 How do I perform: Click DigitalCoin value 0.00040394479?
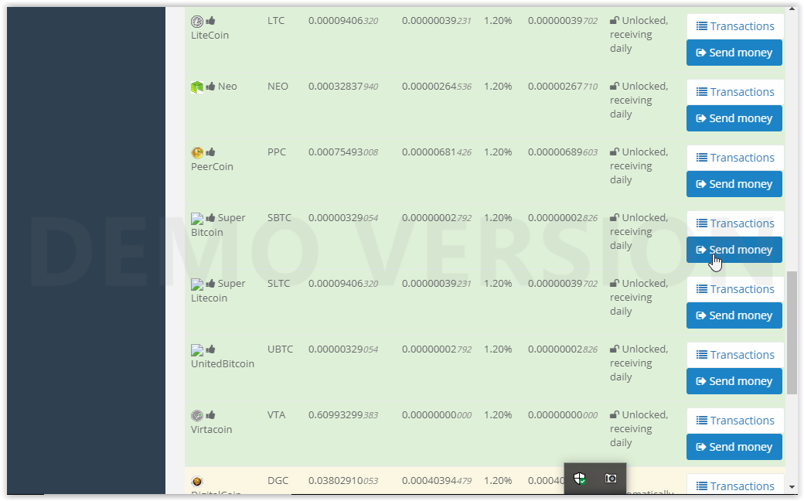[437, 480]
